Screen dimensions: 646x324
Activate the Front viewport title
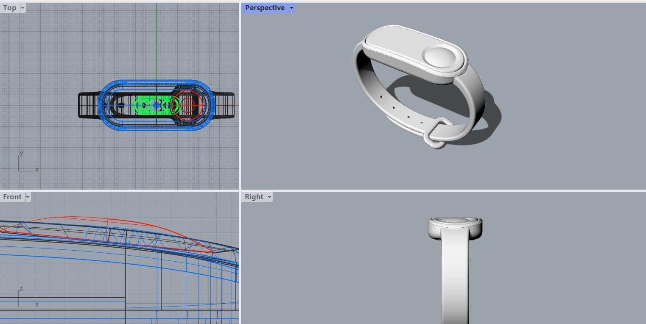tap(12, 197)
